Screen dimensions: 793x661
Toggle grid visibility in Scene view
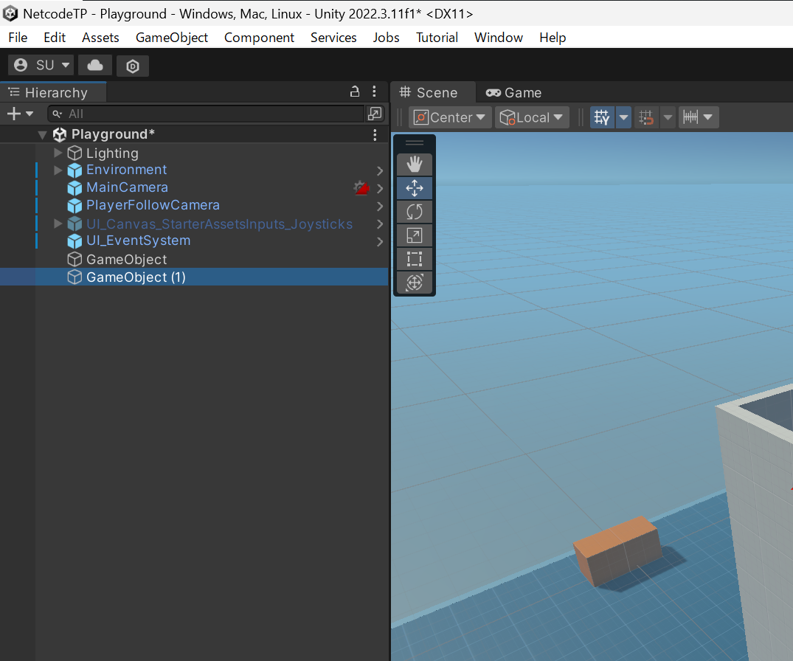click(602, 117)
